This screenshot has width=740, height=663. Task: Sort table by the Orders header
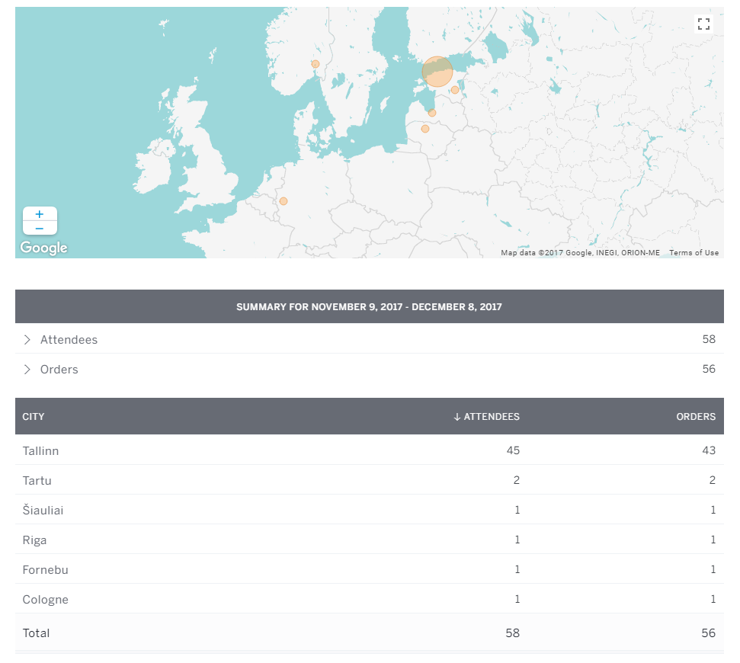pos(696,417)
